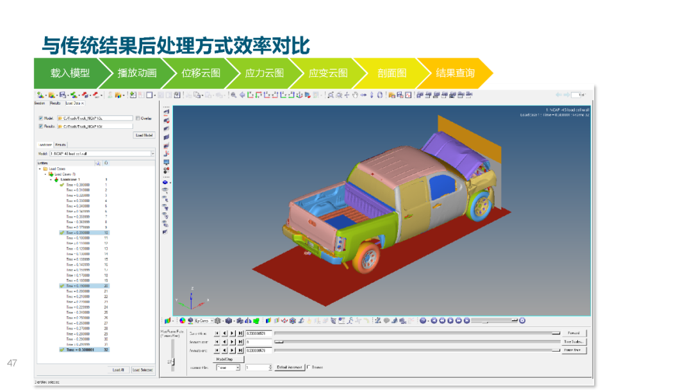Open dropdown arrow beside first top toolbar icon

pos(46,95)
